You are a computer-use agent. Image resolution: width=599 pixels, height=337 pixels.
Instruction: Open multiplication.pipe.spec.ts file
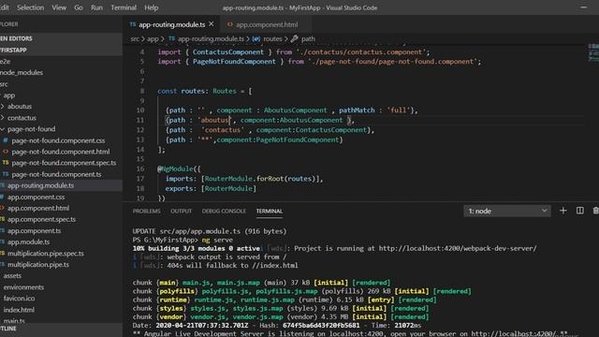click(46, 254)
